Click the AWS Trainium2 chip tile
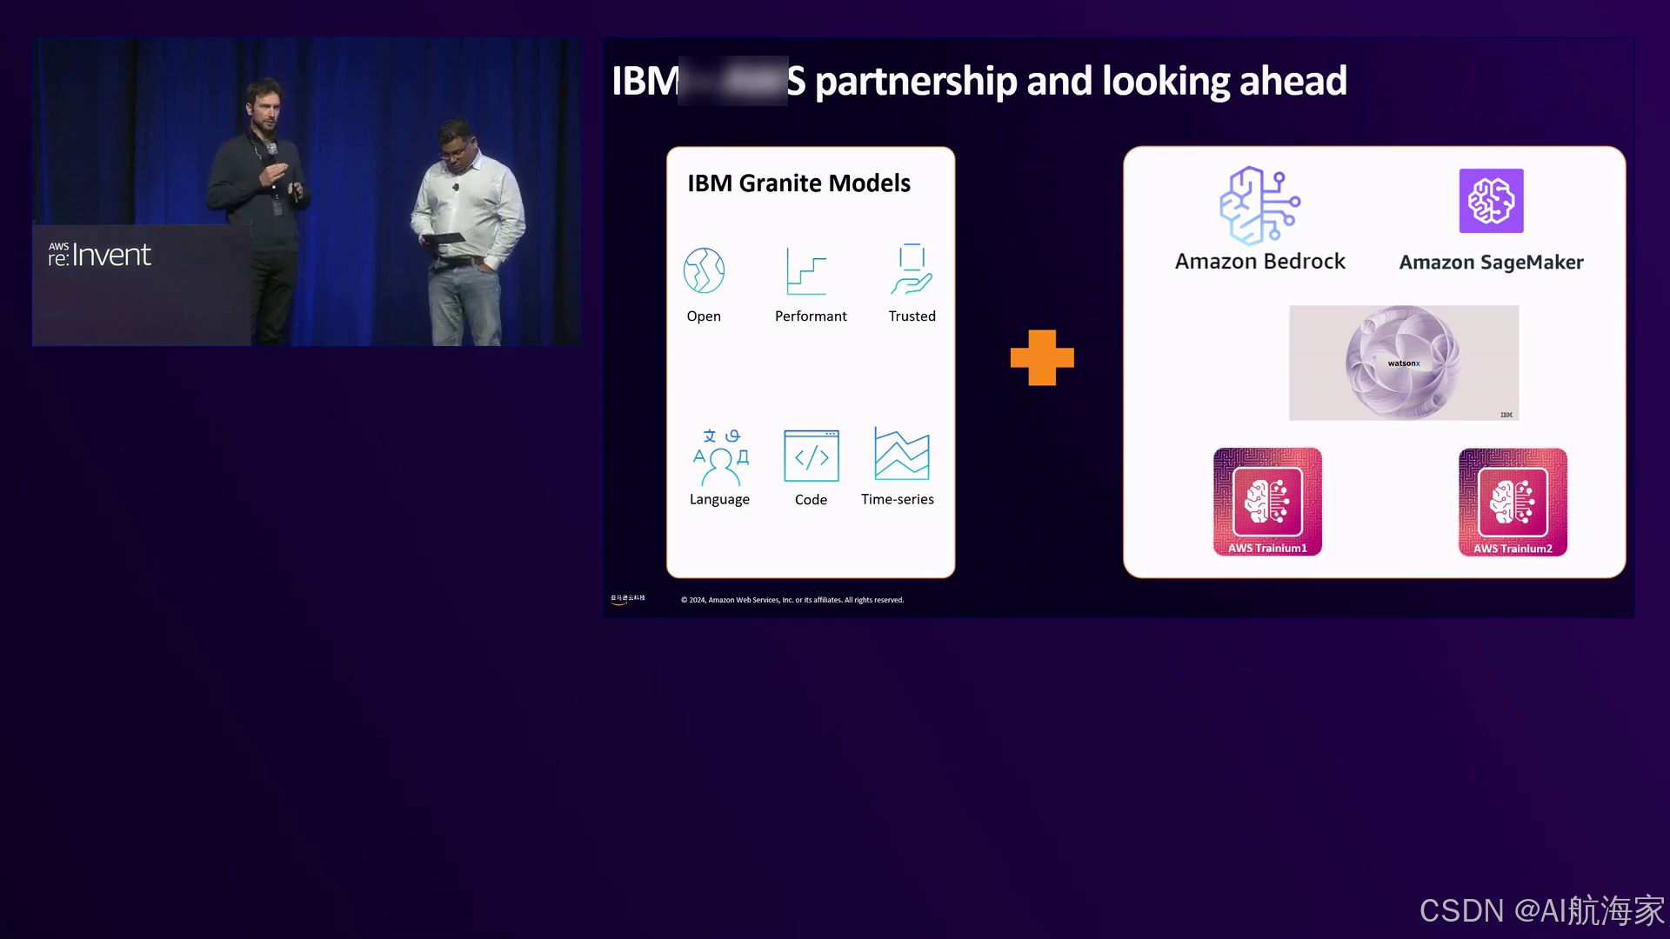 pos(1513,502)
